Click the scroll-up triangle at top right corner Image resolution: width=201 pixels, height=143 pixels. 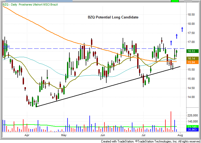(198, 2)
